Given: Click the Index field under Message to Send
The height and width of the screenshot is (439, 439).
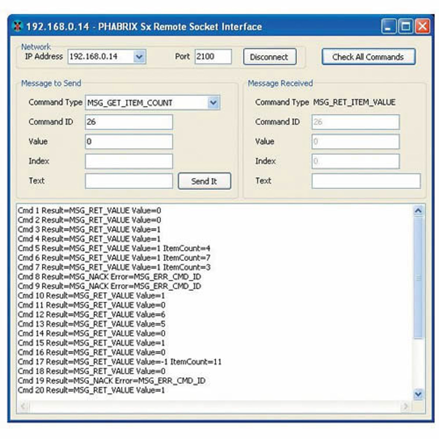Looking at the screenshot, I should click(x=129, y=161).
